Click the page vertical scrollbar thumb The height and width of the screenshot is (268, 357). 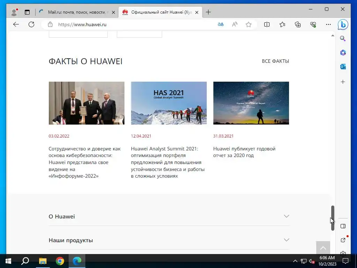click(333, 218)
